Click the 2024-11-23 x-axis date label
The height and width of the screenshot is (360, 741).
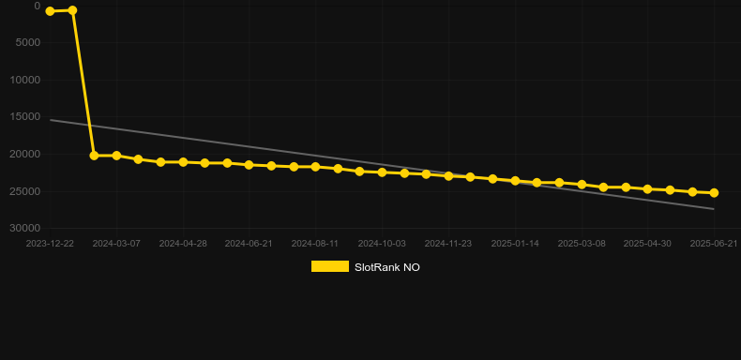(x=448, y=244)
